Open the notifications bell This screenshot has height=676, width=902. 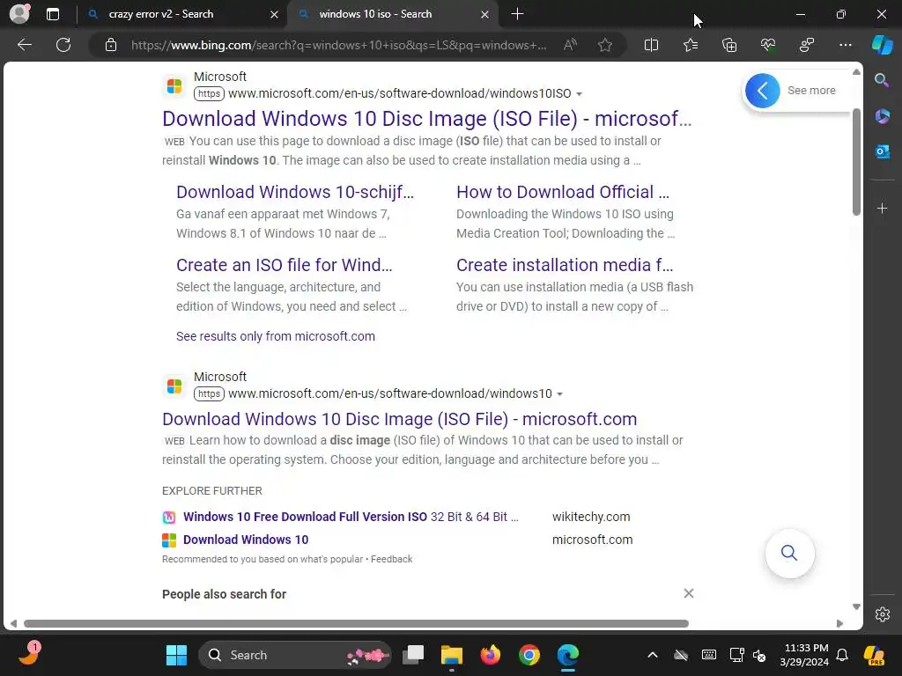click(x=842, y=655)
